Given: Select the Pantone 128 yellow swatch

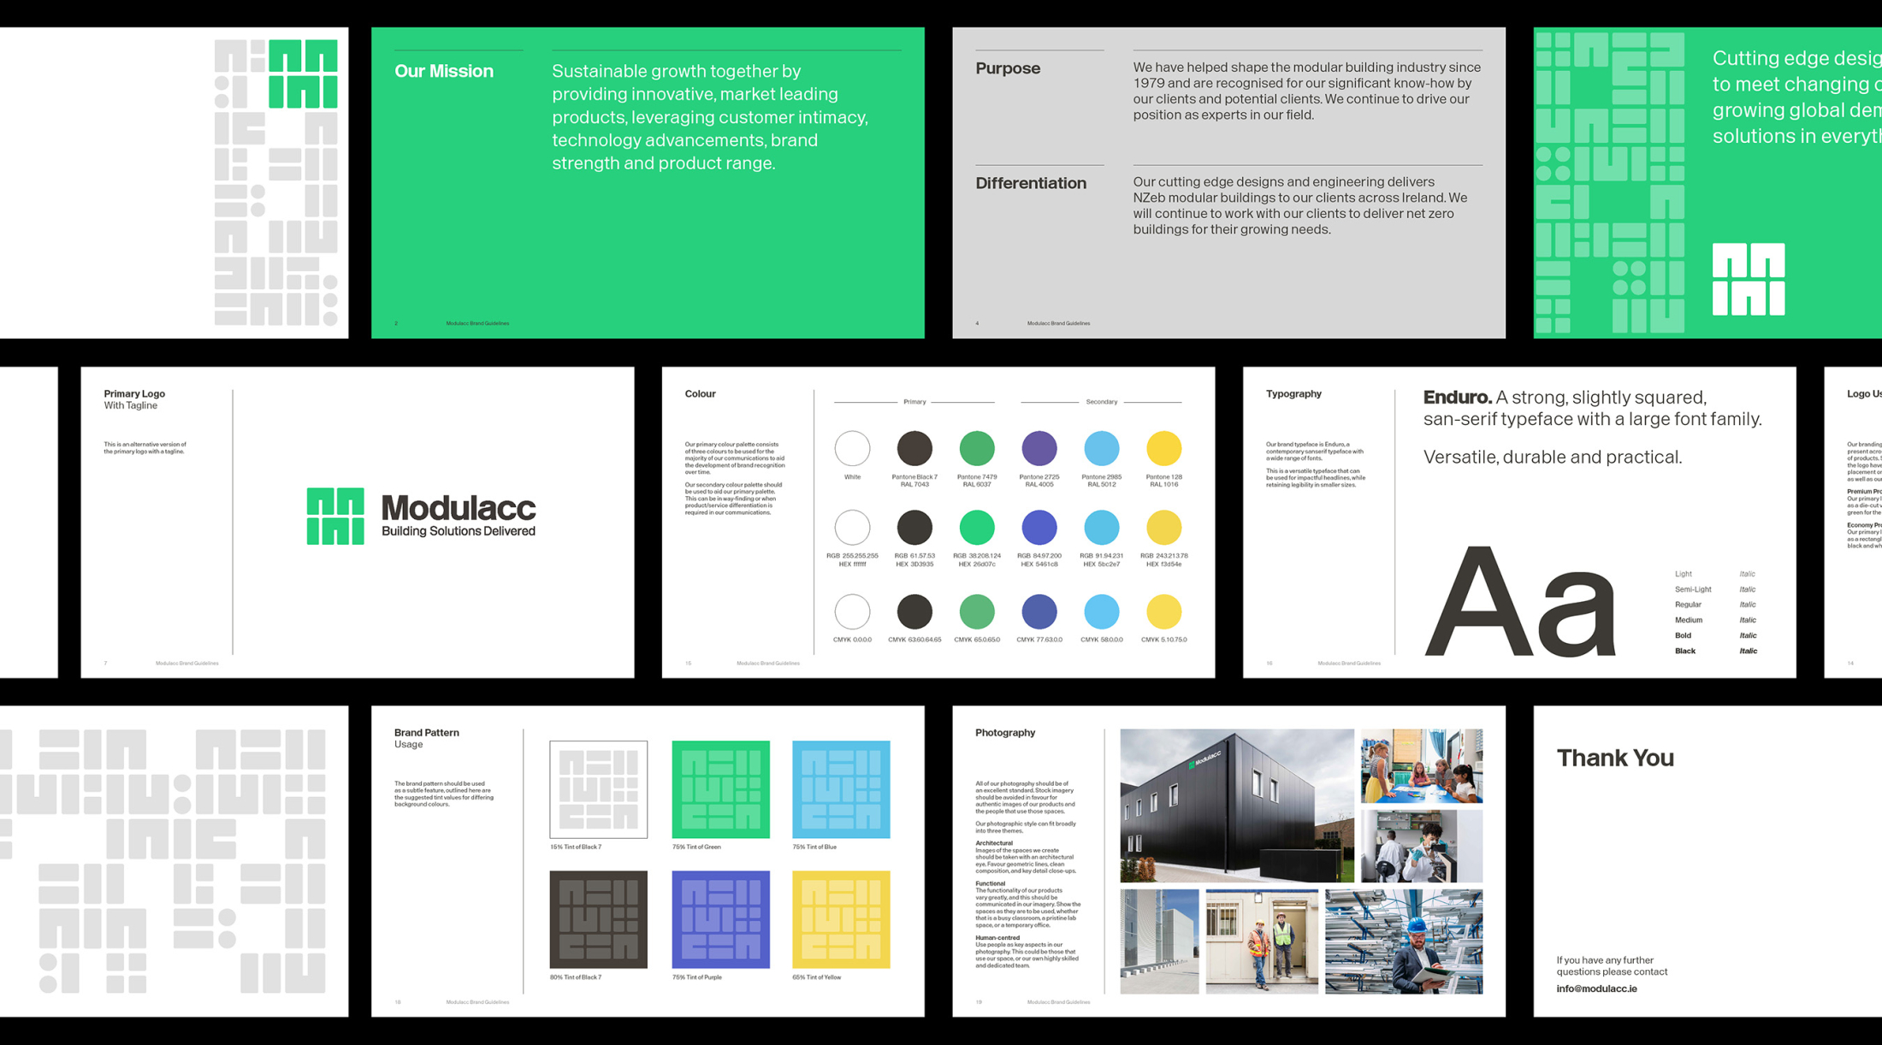Looking at the screenshot, I should pos(1164,448).
